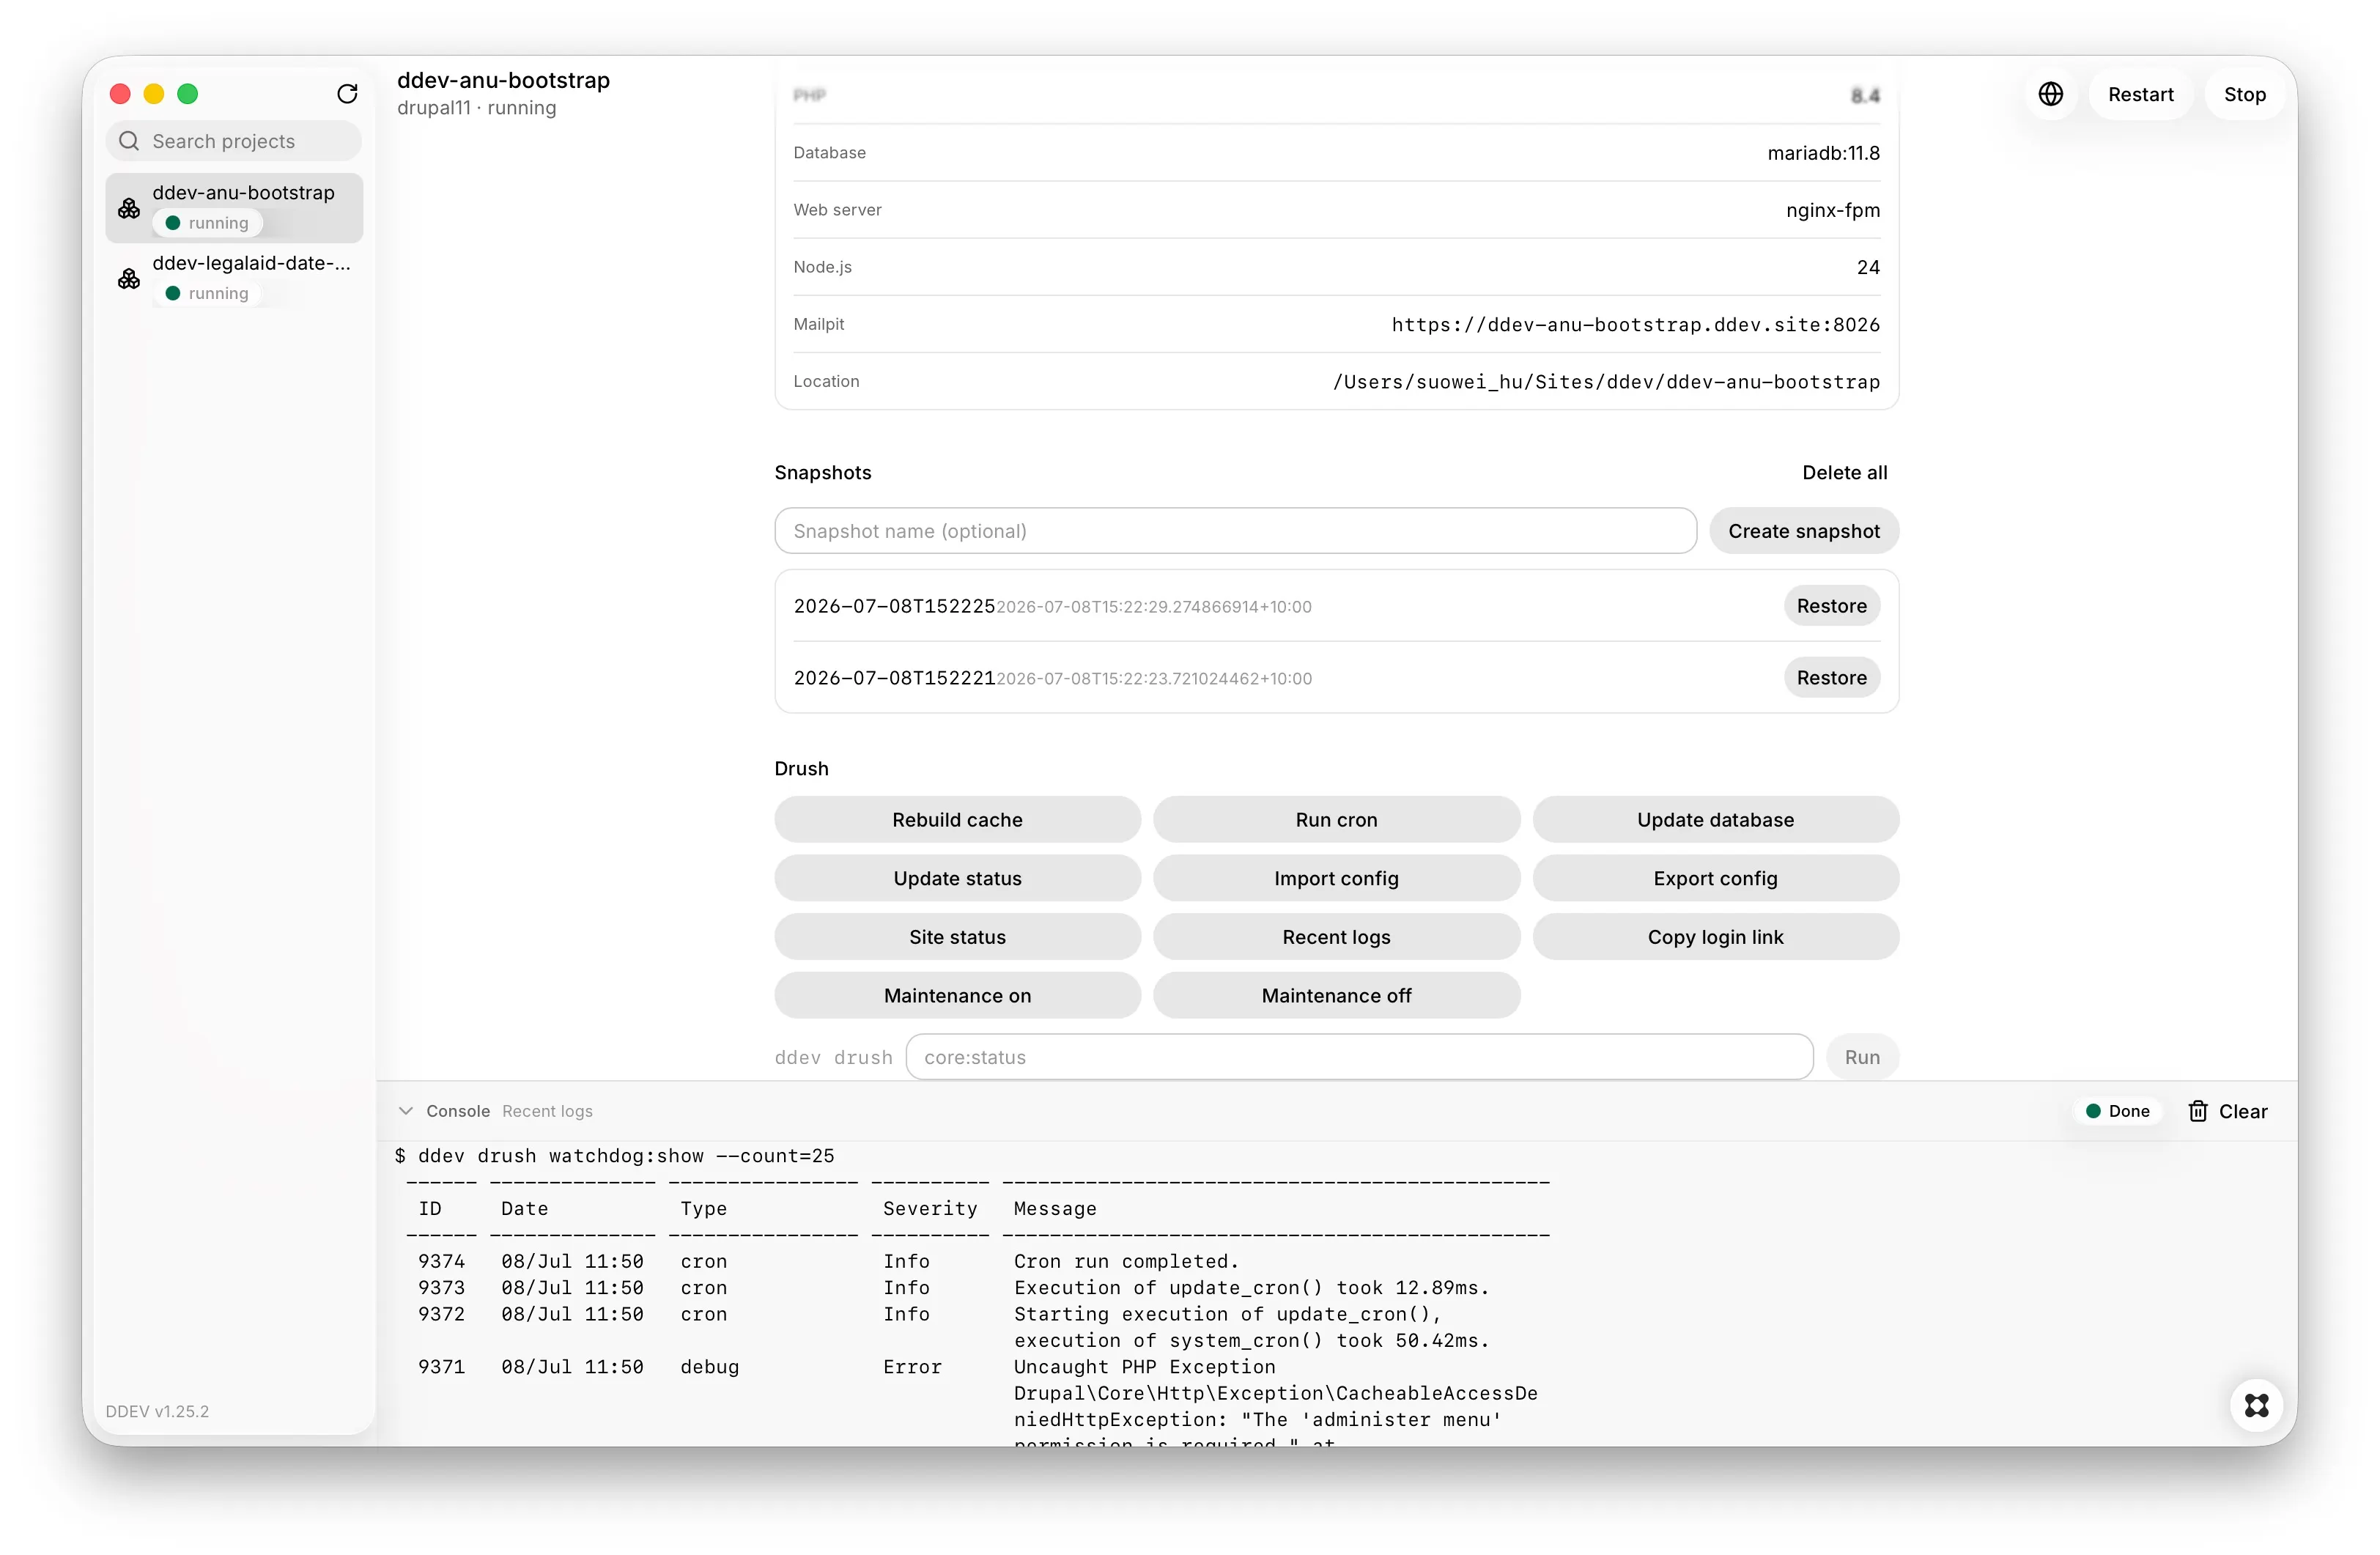The width and height of the screenshot is (2380, 1555).
Task: Click the nginx-fpm web server value
Action: tap(1833, 210)
